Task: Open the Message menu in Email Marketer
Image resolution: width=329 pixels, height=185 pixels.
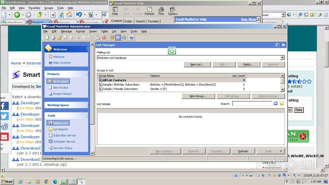Action: (x=66, y=31)
